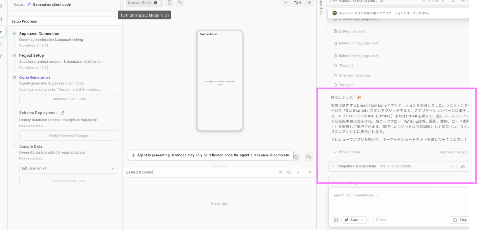Attach an image using the image icon
The width and height of the screenshot is (477, 230).
tap(336, 220)
